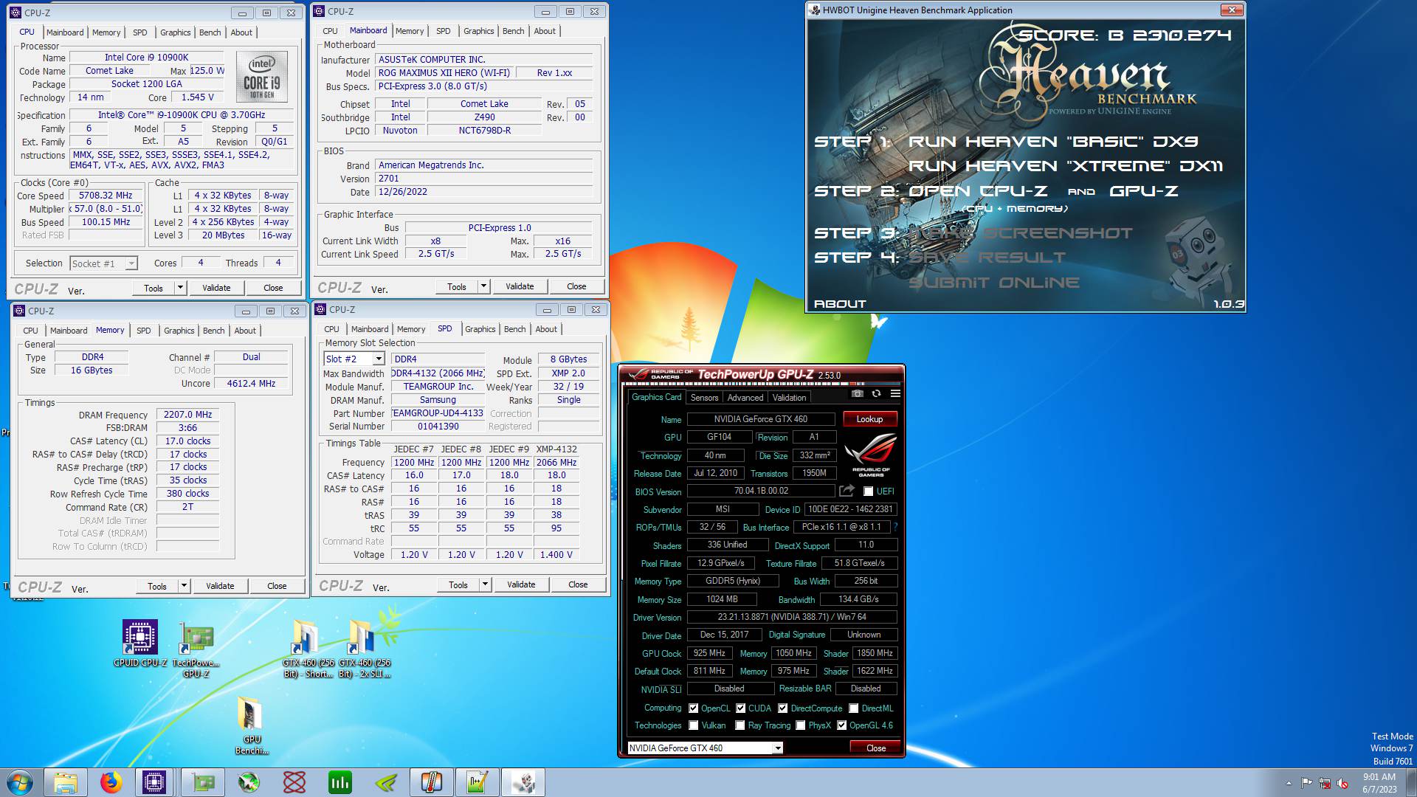
Task: Switch to Sensors tab in GPU-Z
Action: (x=704, y=398)
